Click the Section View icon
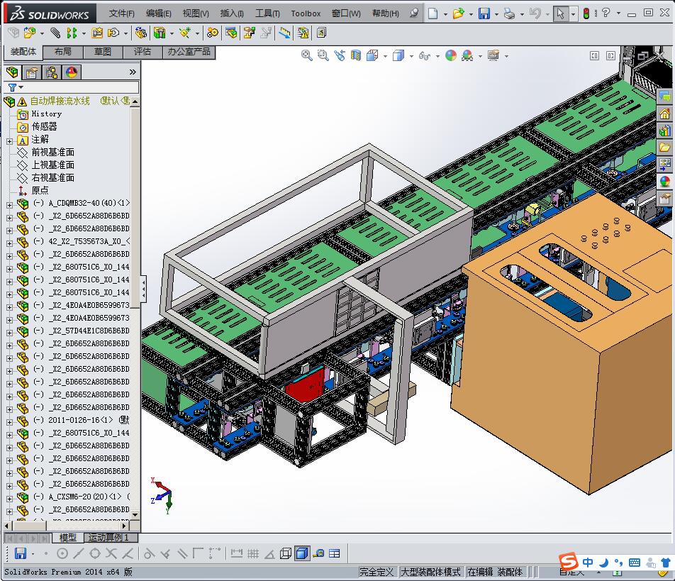Image resolution: width=675 pixels, height=581 pixels. click(x=356, y=55)
